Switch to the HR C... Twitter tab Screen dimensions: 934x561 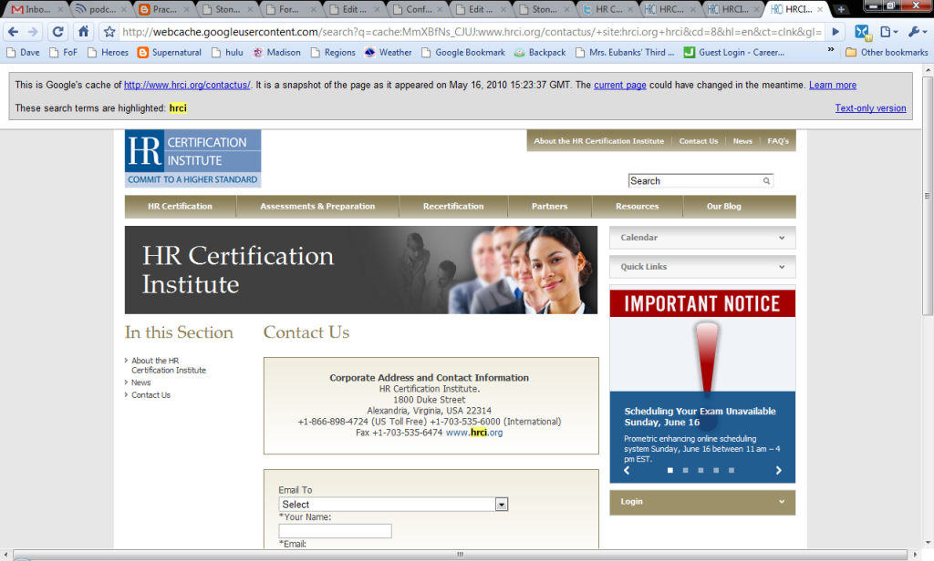click(x=608, y=9)
